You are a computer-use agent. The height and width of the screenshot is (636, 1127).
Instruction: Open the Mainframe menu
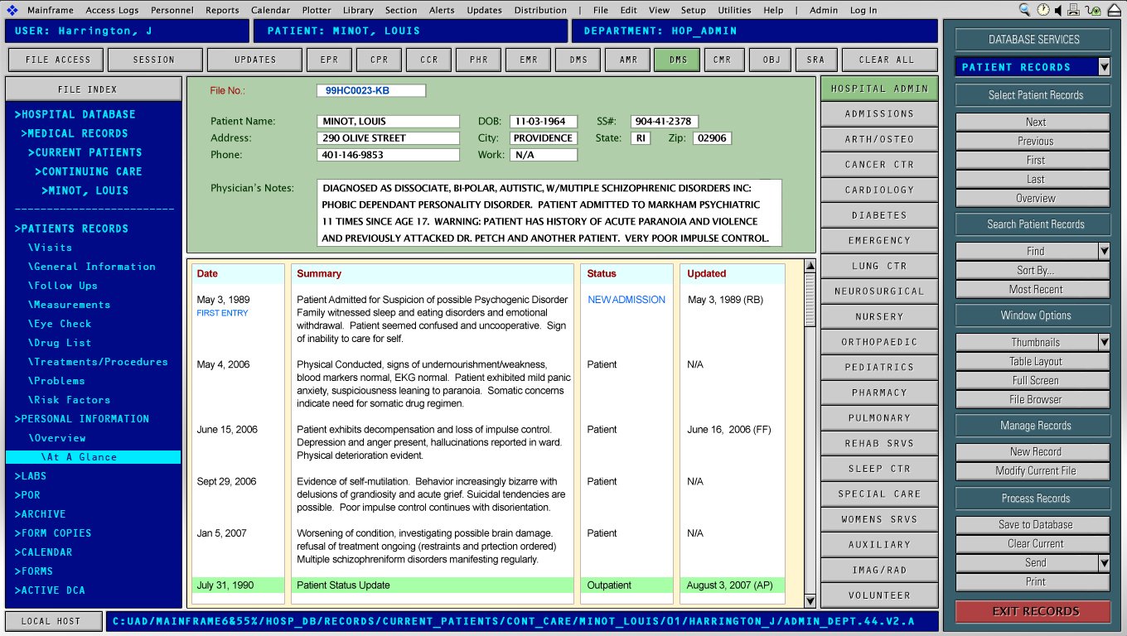(51, 10)
